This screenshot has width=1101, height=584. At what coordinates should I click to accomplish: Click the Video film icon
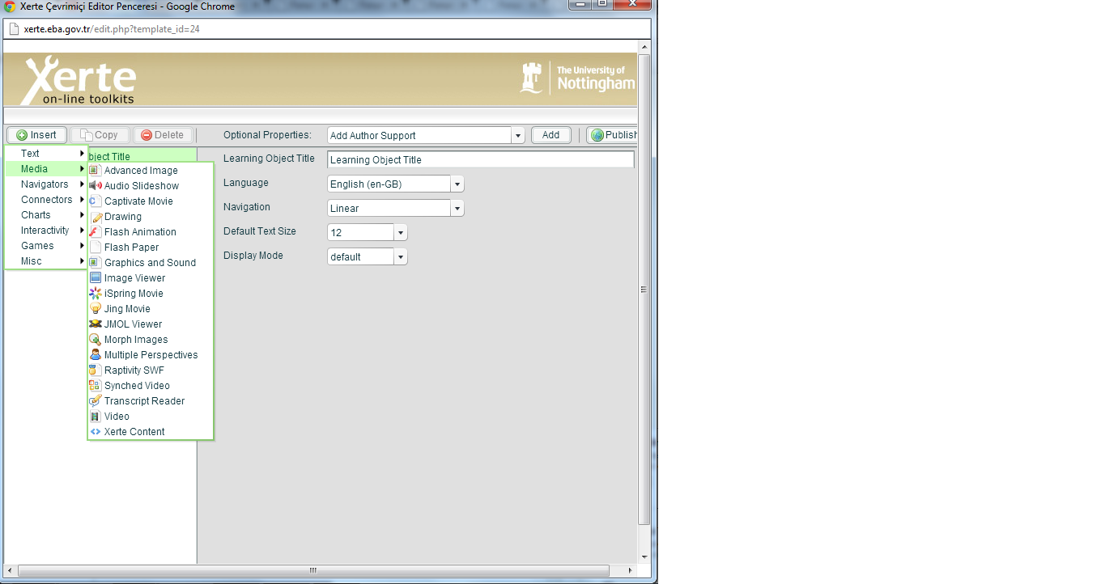tap(95, 417)
